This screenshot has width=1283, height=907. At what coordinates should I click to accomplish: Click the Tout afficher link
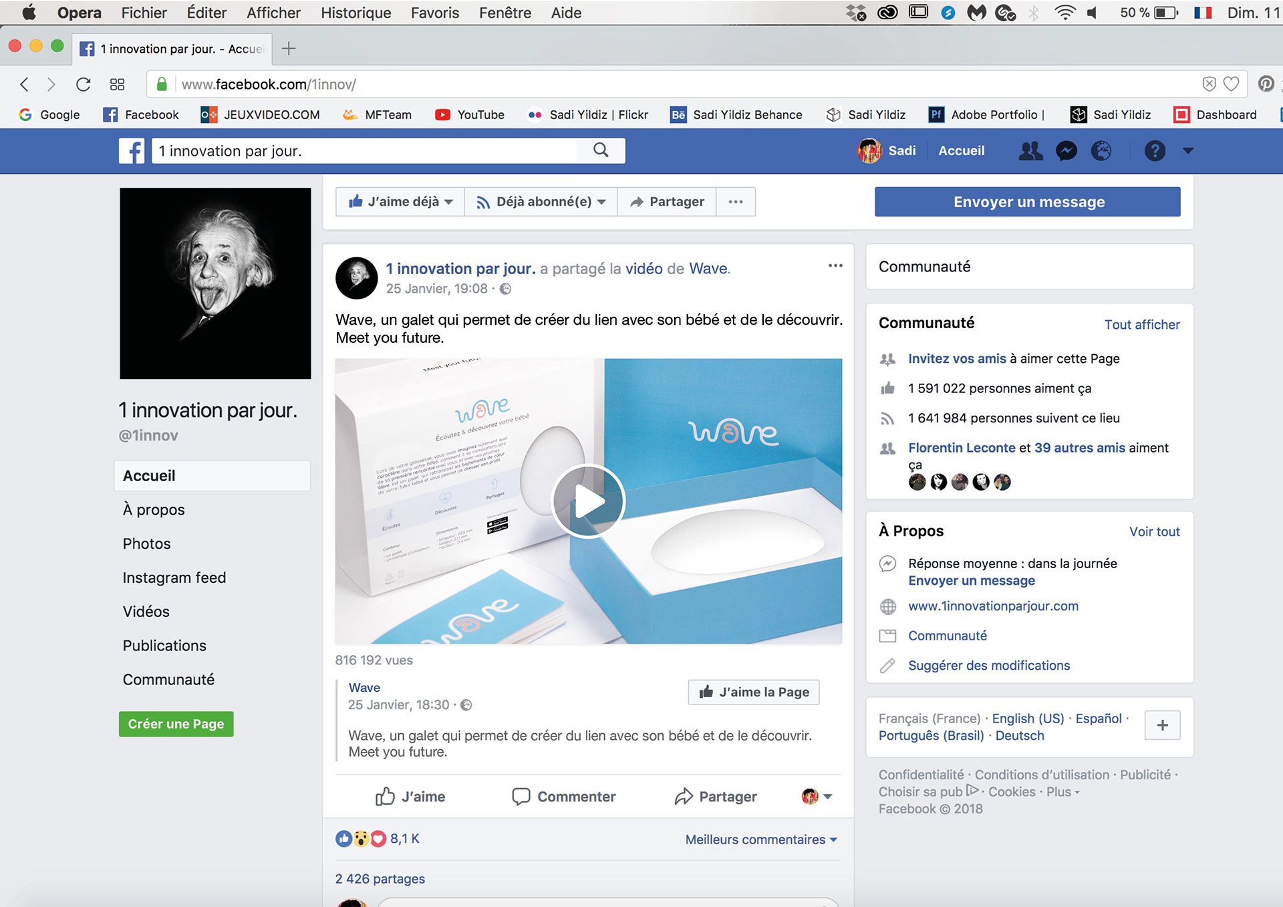pos(1142,325)
